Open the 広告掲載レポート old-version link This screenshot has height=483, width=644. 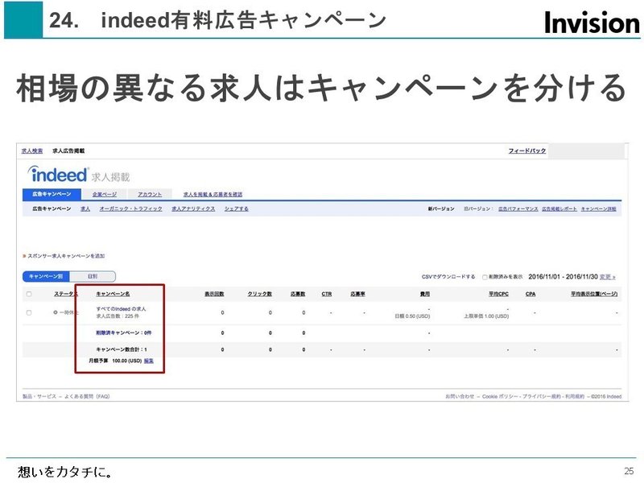tap(559, 208)
